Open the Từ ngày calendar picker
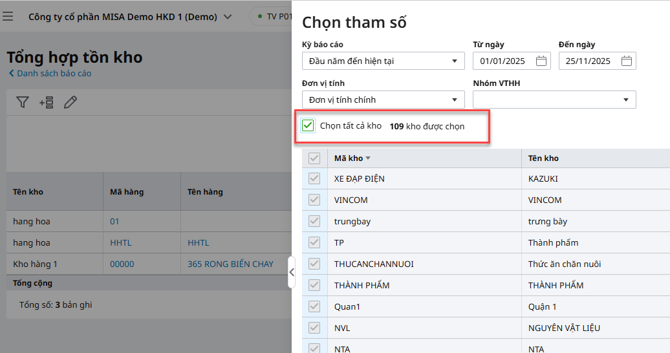The image size is (670, 353). [x=541, y=61]
